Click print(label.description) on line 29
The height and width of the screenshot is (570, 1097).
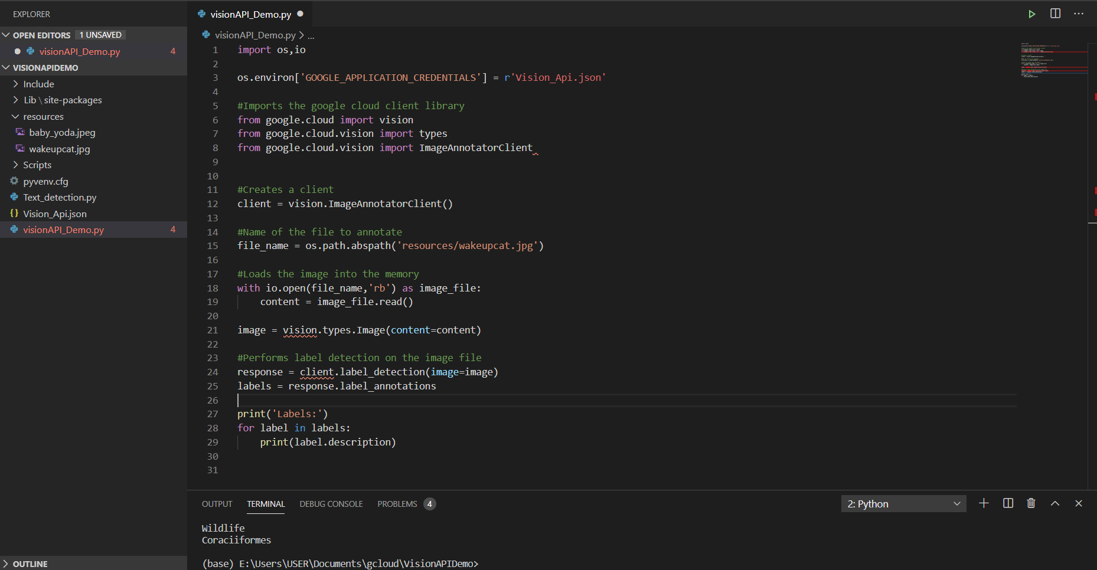click(x=328, y=442)
